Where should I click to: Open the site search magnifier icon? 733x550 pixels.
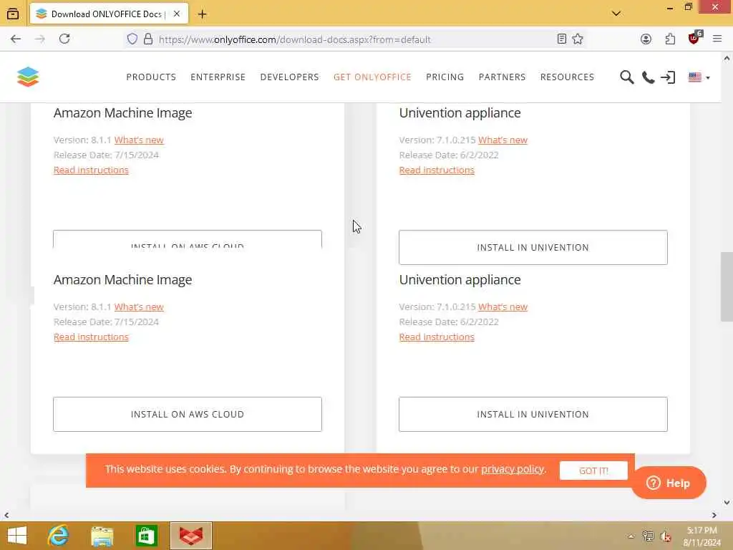coord(626,77)
